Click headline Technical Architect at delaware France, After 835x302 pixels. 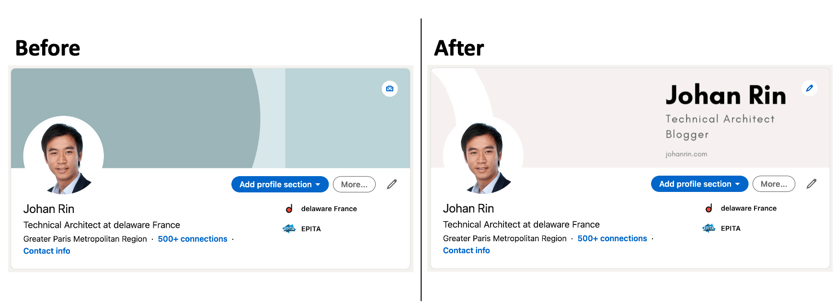(x=521, y=224)
